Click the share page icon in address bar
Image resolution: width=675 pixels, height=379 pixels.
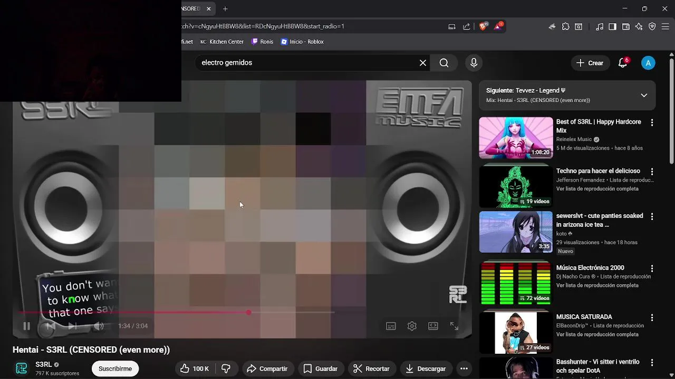[x=467, y=26]
